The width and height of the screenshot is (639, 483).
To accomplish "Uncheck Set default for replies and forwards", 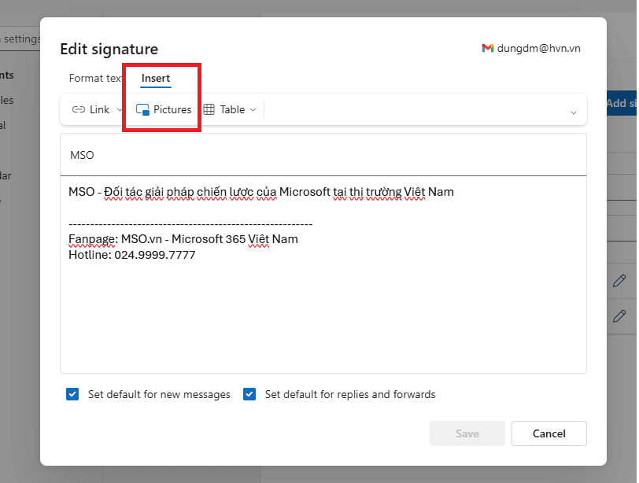I will click(x=249, y=394).
